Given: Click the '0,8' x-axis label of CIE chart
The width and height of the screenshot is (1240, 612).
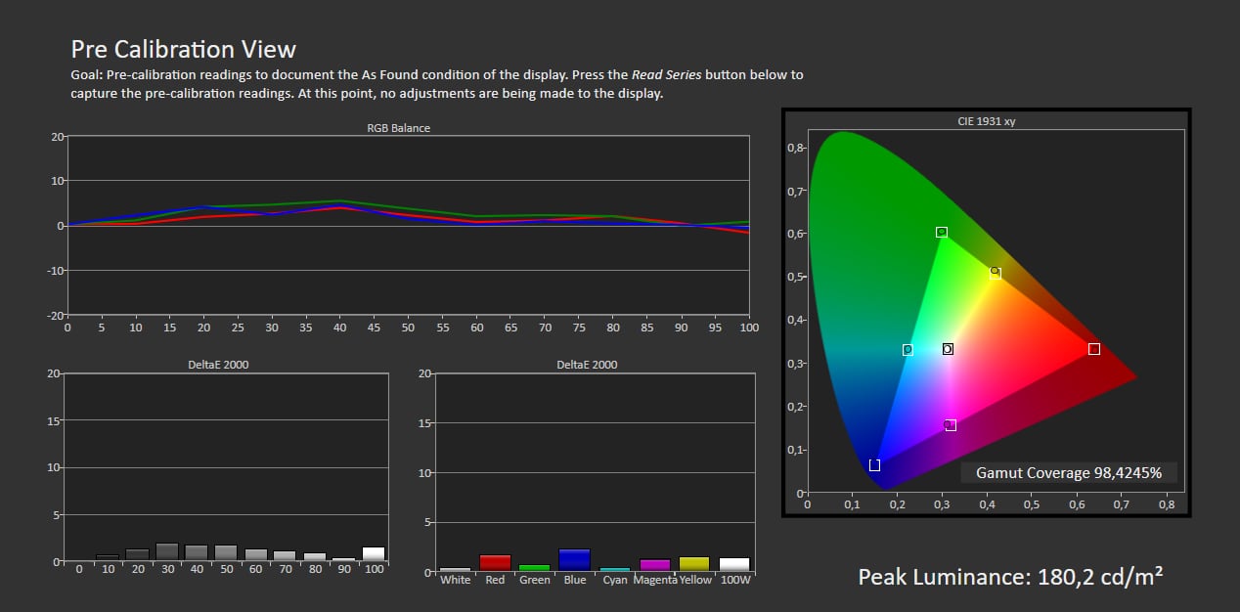Looking at the screenshot, I should click(1167, 505).
